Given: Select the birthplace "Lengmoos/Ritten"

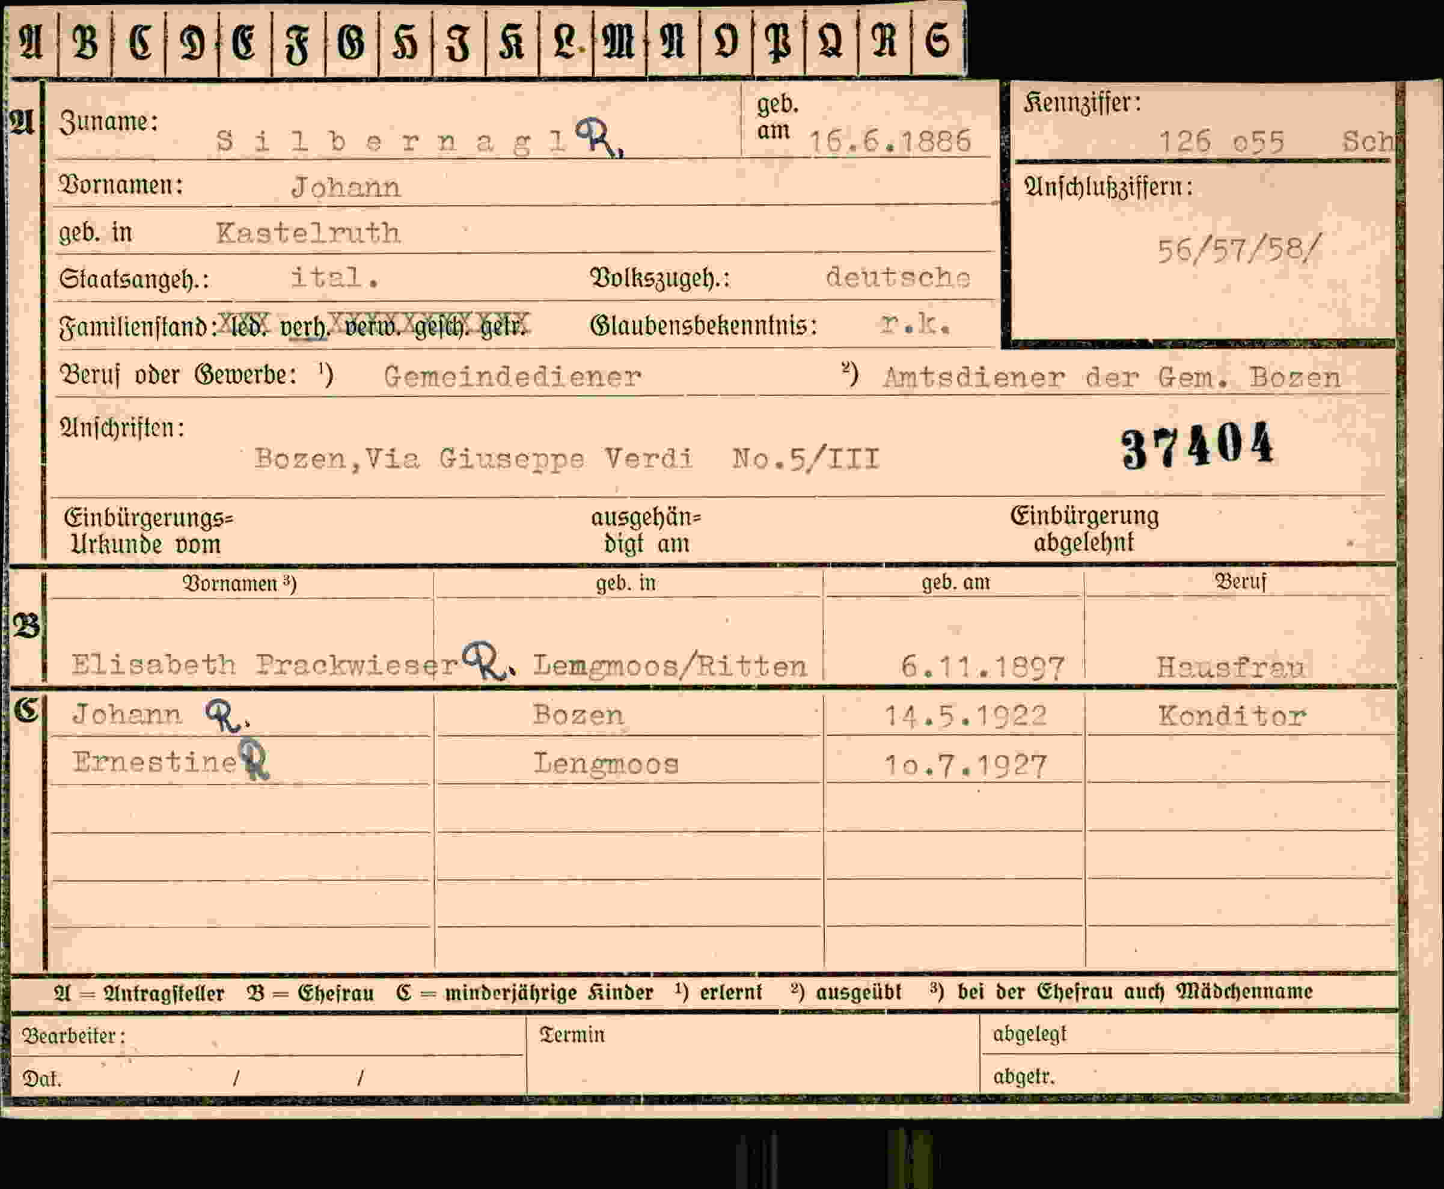Looking at the screenshot, I should 670,665.
